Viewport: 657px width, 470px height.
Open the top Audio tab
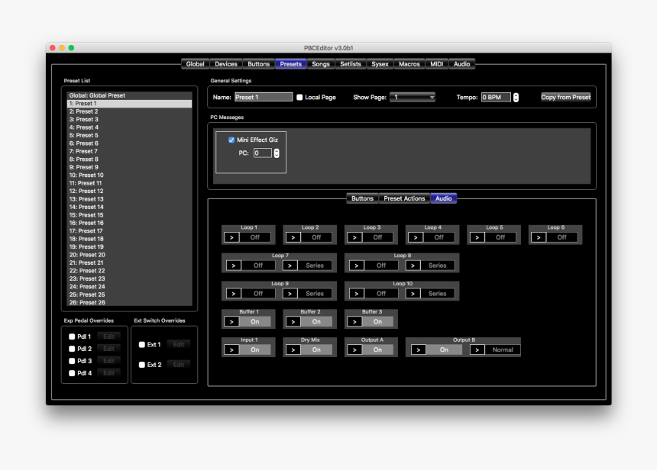[x=461, y=64]
